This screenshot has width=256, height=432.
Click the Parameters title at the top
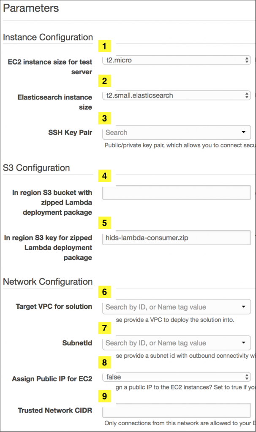click(x=30, y=8)
